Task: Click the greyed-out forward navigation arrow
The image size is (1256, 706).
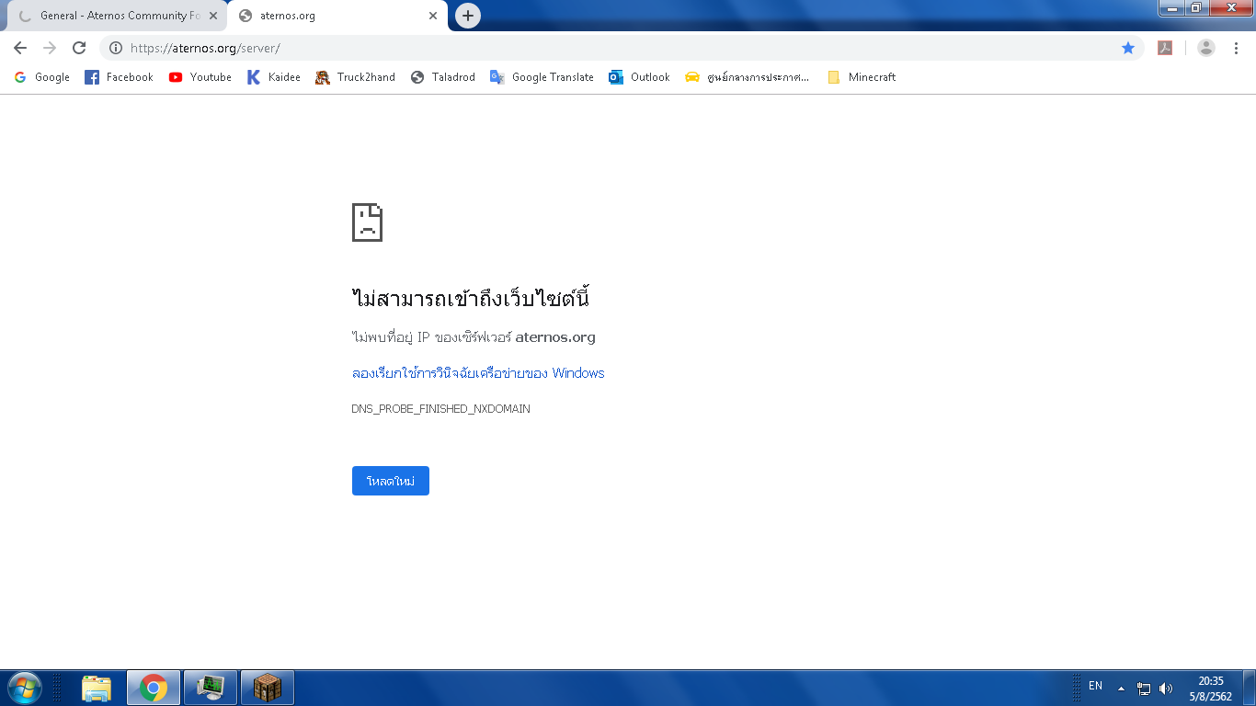Action: [x=50, y=48]
